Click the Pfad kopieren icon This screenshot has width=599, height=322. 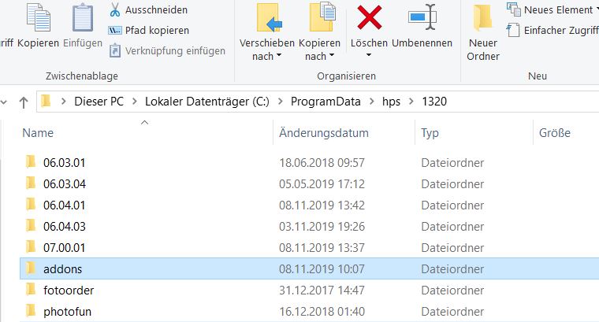click(x=114, y=31)
